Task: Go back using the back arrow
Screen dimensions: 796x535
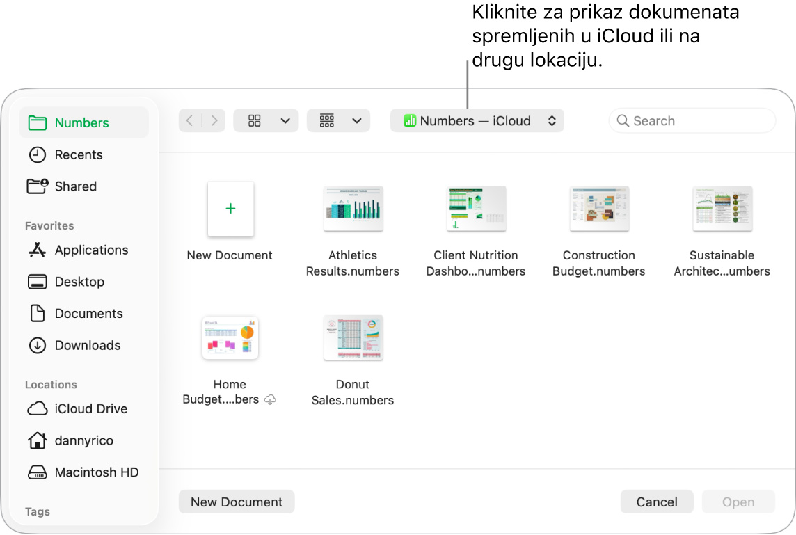Action: (x=189, y=120)
